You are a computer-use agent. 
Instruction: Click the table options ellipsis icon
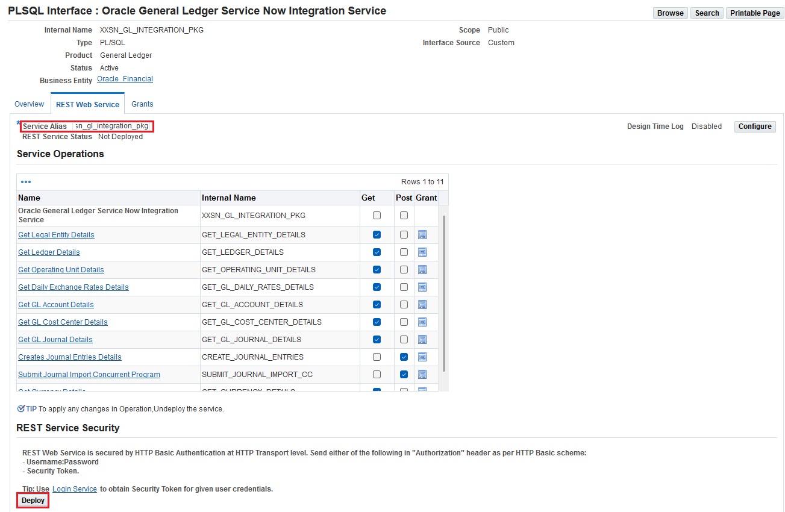(x=26, y=182)
